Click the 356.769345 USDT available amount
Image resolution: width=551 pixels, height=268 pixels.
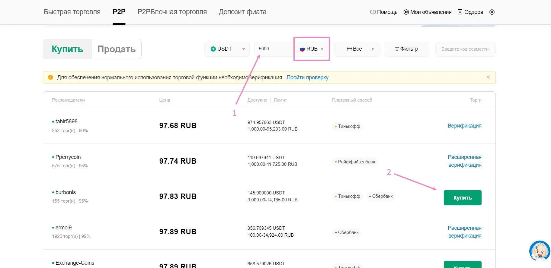pyautogui.click(x=266, y=228)
